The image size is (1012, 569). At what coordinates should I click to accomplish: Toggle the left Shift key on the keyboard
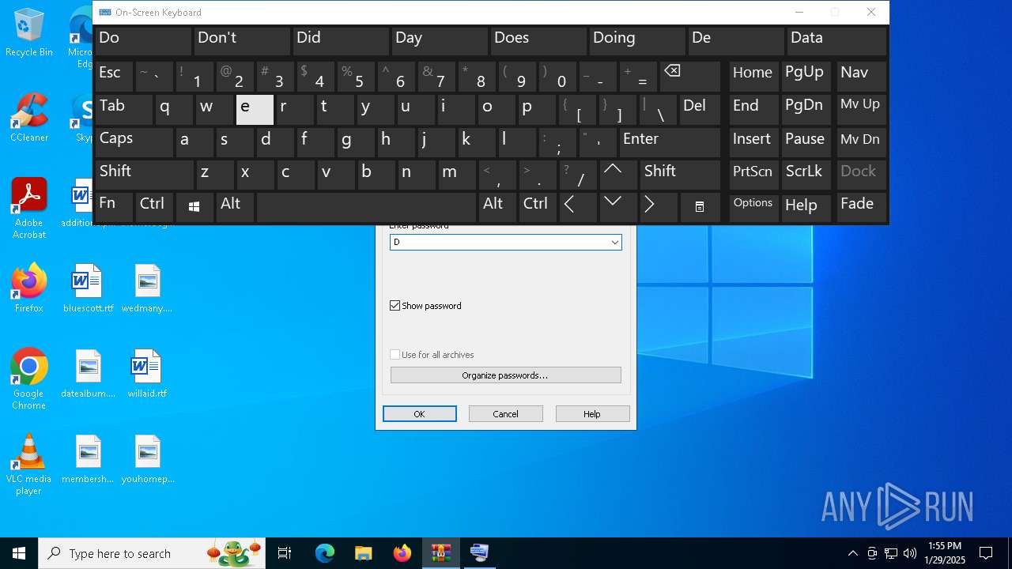click(144, 175)
